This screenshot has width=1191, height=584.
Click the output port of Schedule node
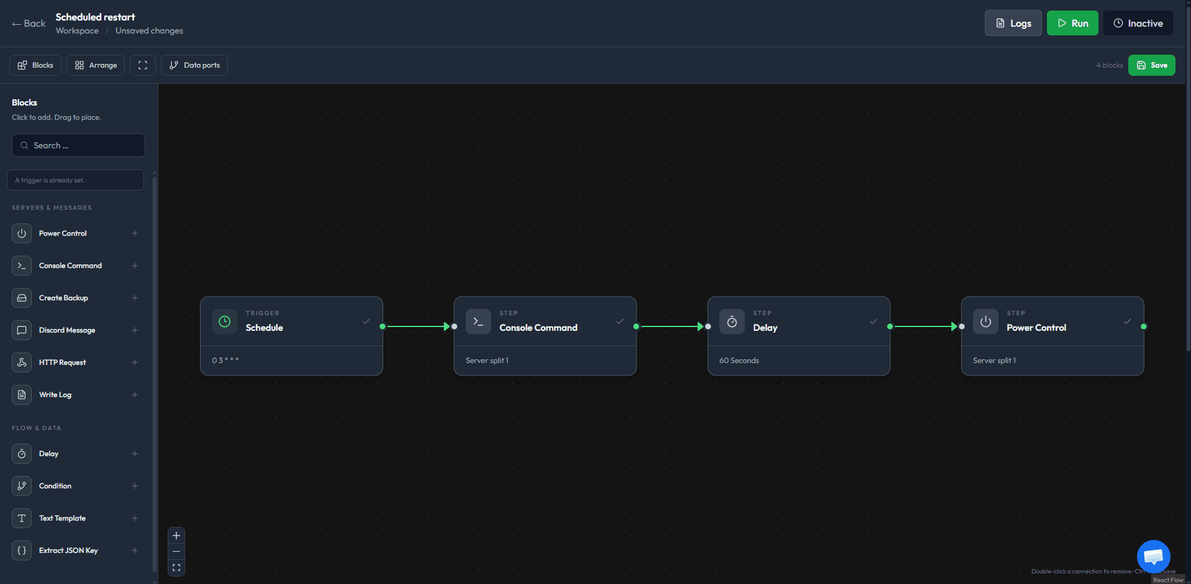click(383, 326)
